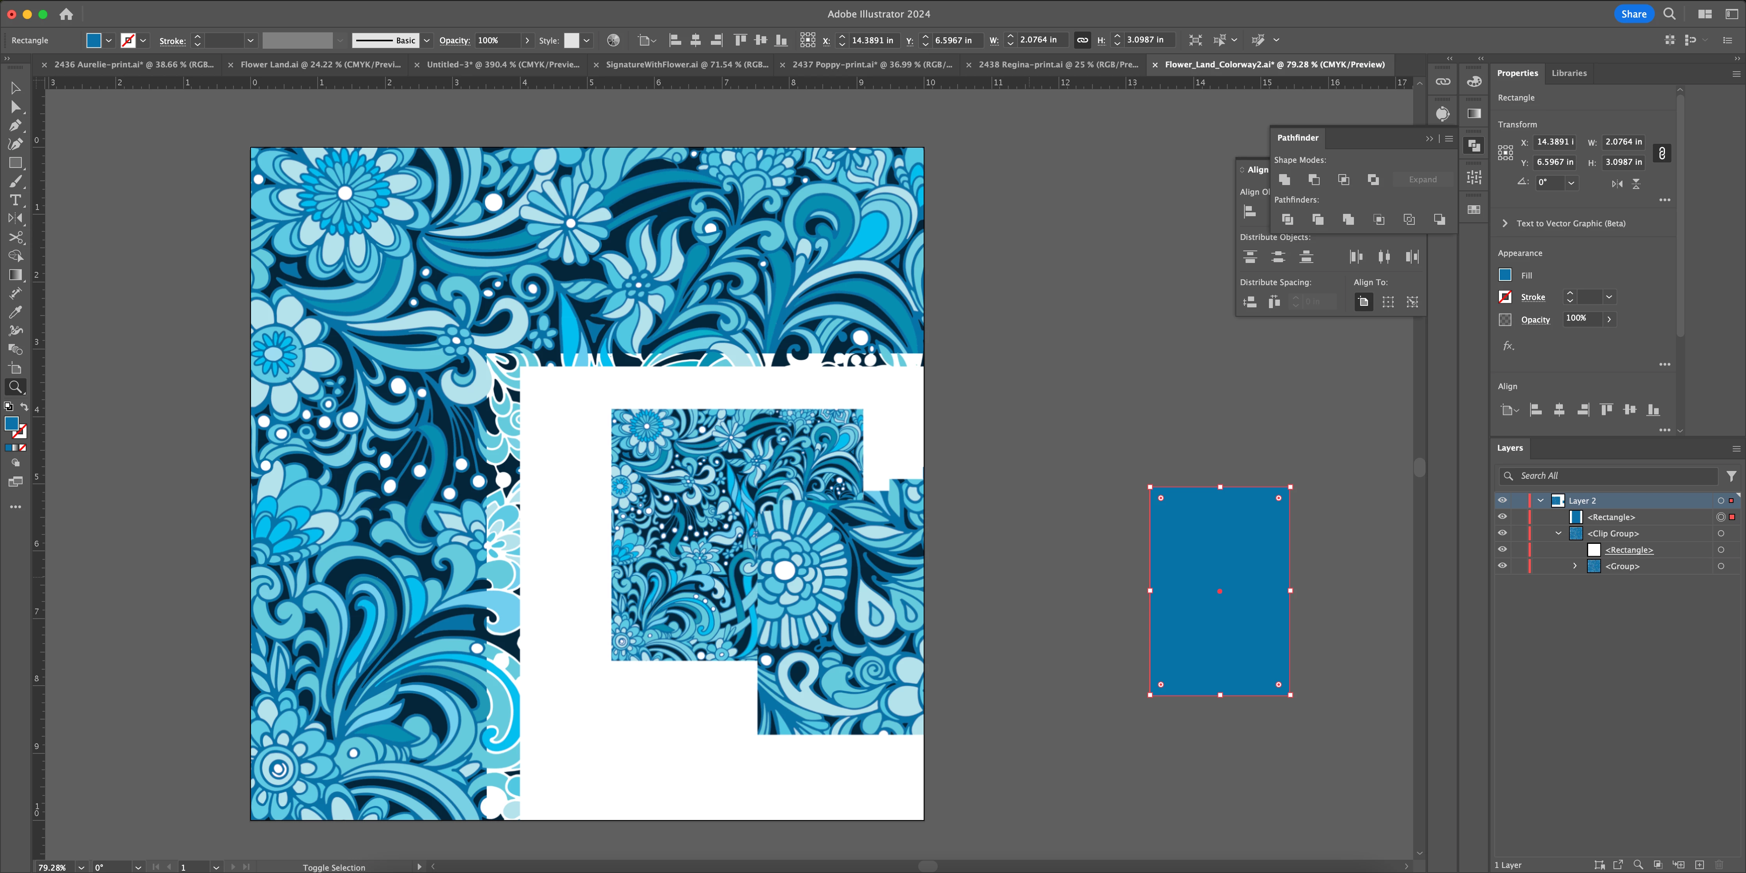The image size is (1746, 873).
Task: Click the Fill color swatch in Appearance
Action: click(1505, 275)
